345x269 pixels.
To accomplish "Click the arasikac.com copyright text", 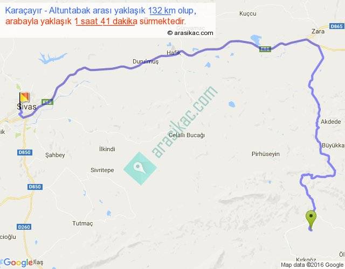I will pyautogui.click(x=190, y=33).
